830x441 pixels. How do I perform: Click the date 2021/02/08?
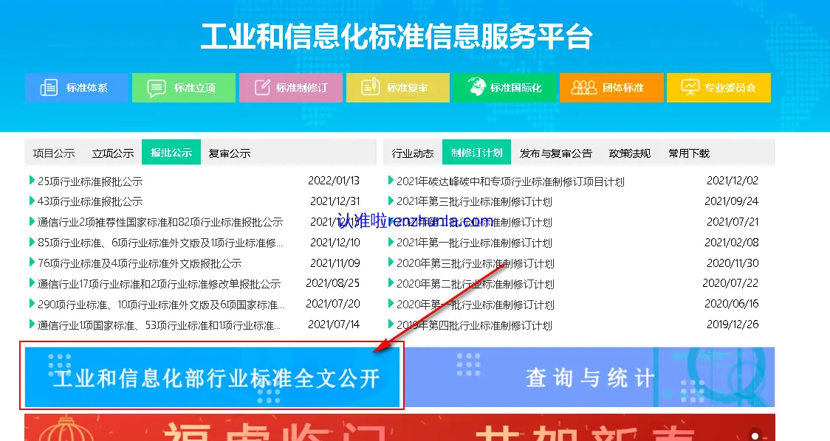(x=732, y=242)
